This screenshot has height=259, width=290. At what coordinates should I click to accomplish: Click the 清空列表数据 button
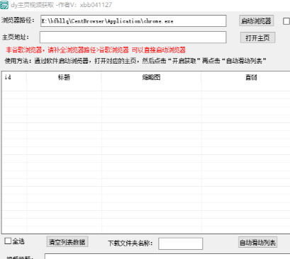(x=67, y=242)
